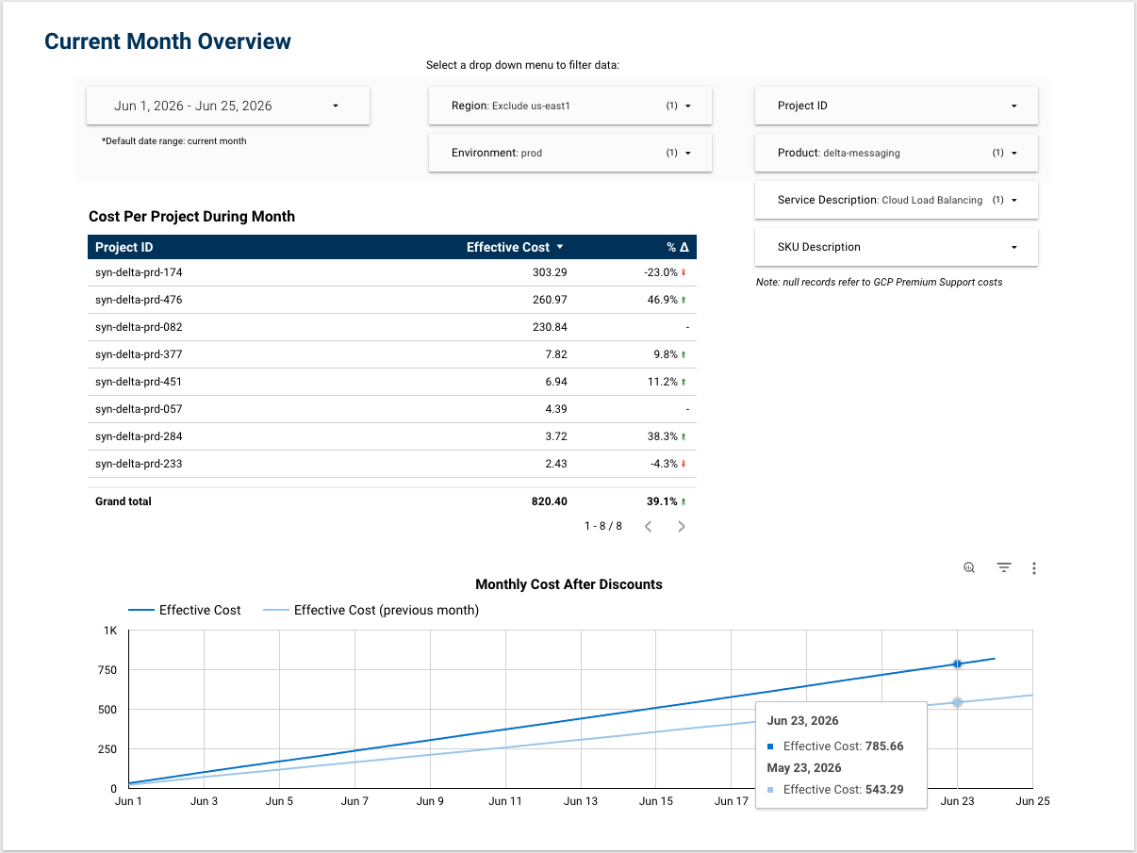The height and width of the screenshot is (853, 1137).
Task: Open the date range Jun 1 - Jun 25 dropdown
Action: pyautogui.click(x=228, y=106)
